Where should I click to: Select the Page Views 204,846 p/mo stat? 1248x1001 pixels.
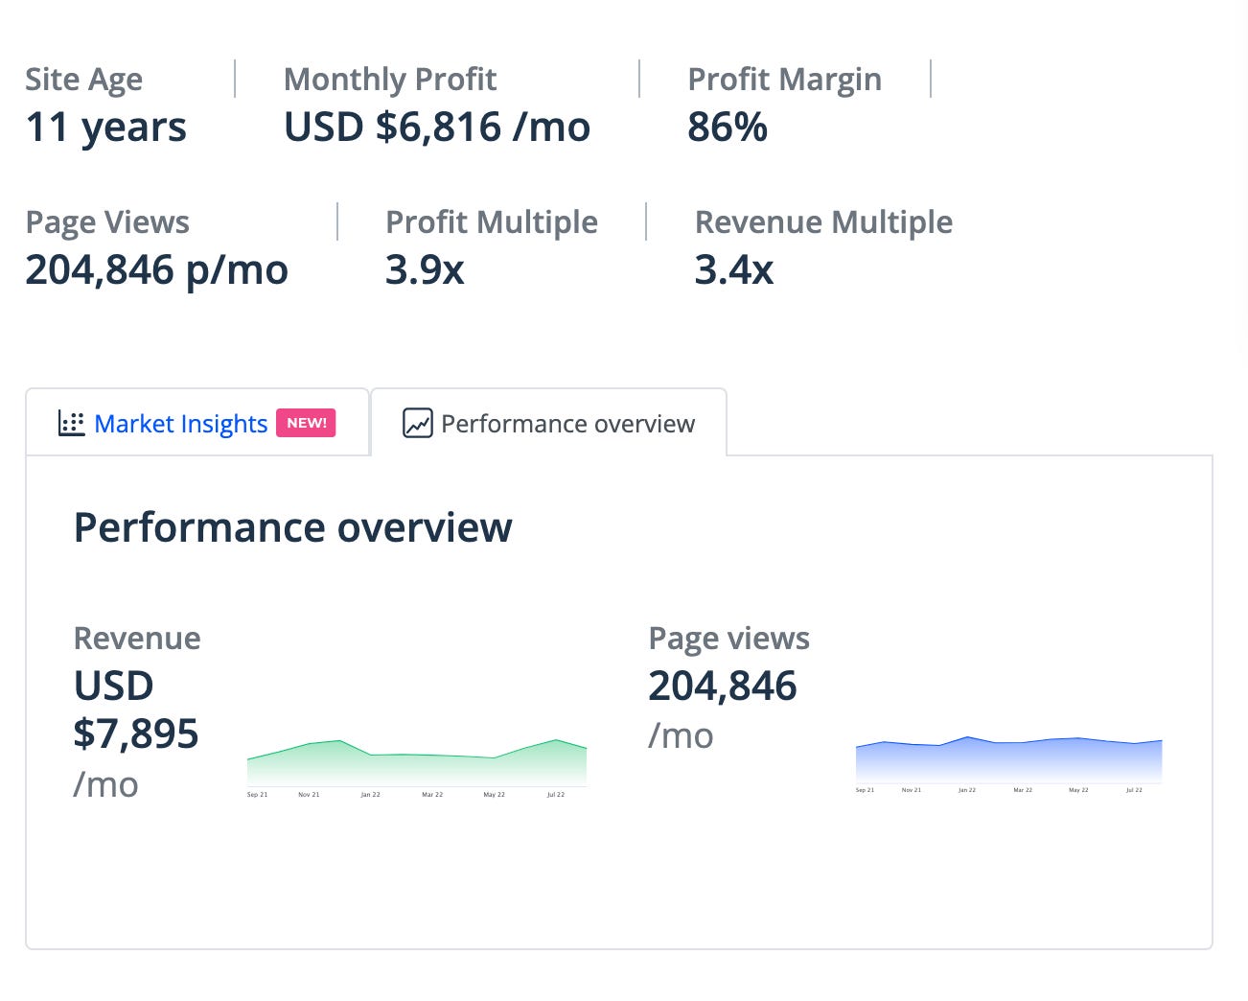point(156,270)
